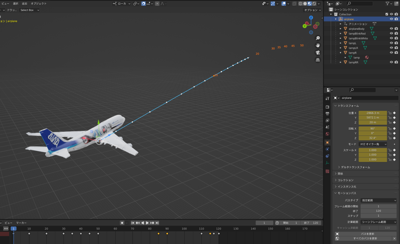Screen dimensions: 400x244
Task: Open the 選択 menu
Action: pyautogui.click(x=16, y=4)
